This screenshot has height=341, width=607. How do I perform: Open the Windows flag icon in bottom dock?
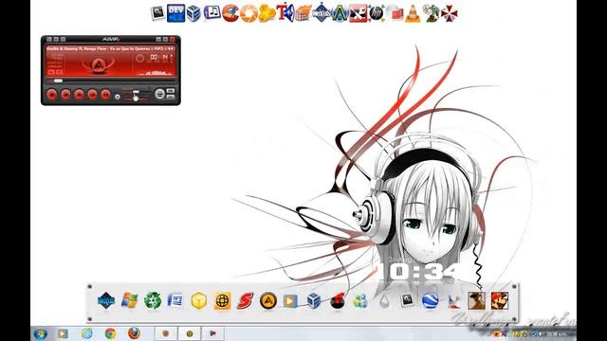[129, 300]
